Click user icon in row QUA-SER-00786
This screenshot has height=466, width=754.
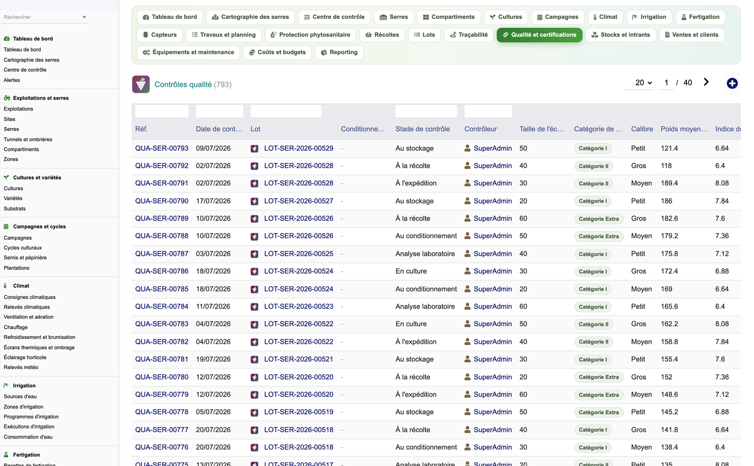point(468,271)
